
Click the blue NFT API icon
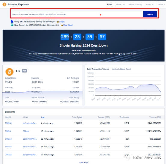pyautogui.click(x=12, y=21)
